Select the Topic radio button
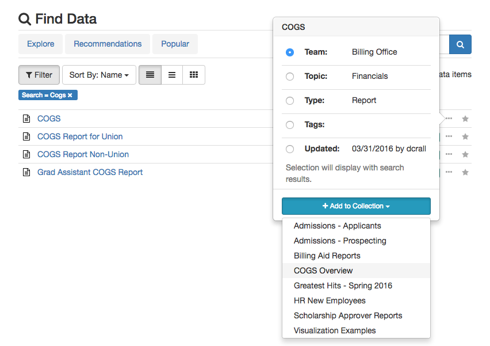The image size is (490, 346). [290, 77]
